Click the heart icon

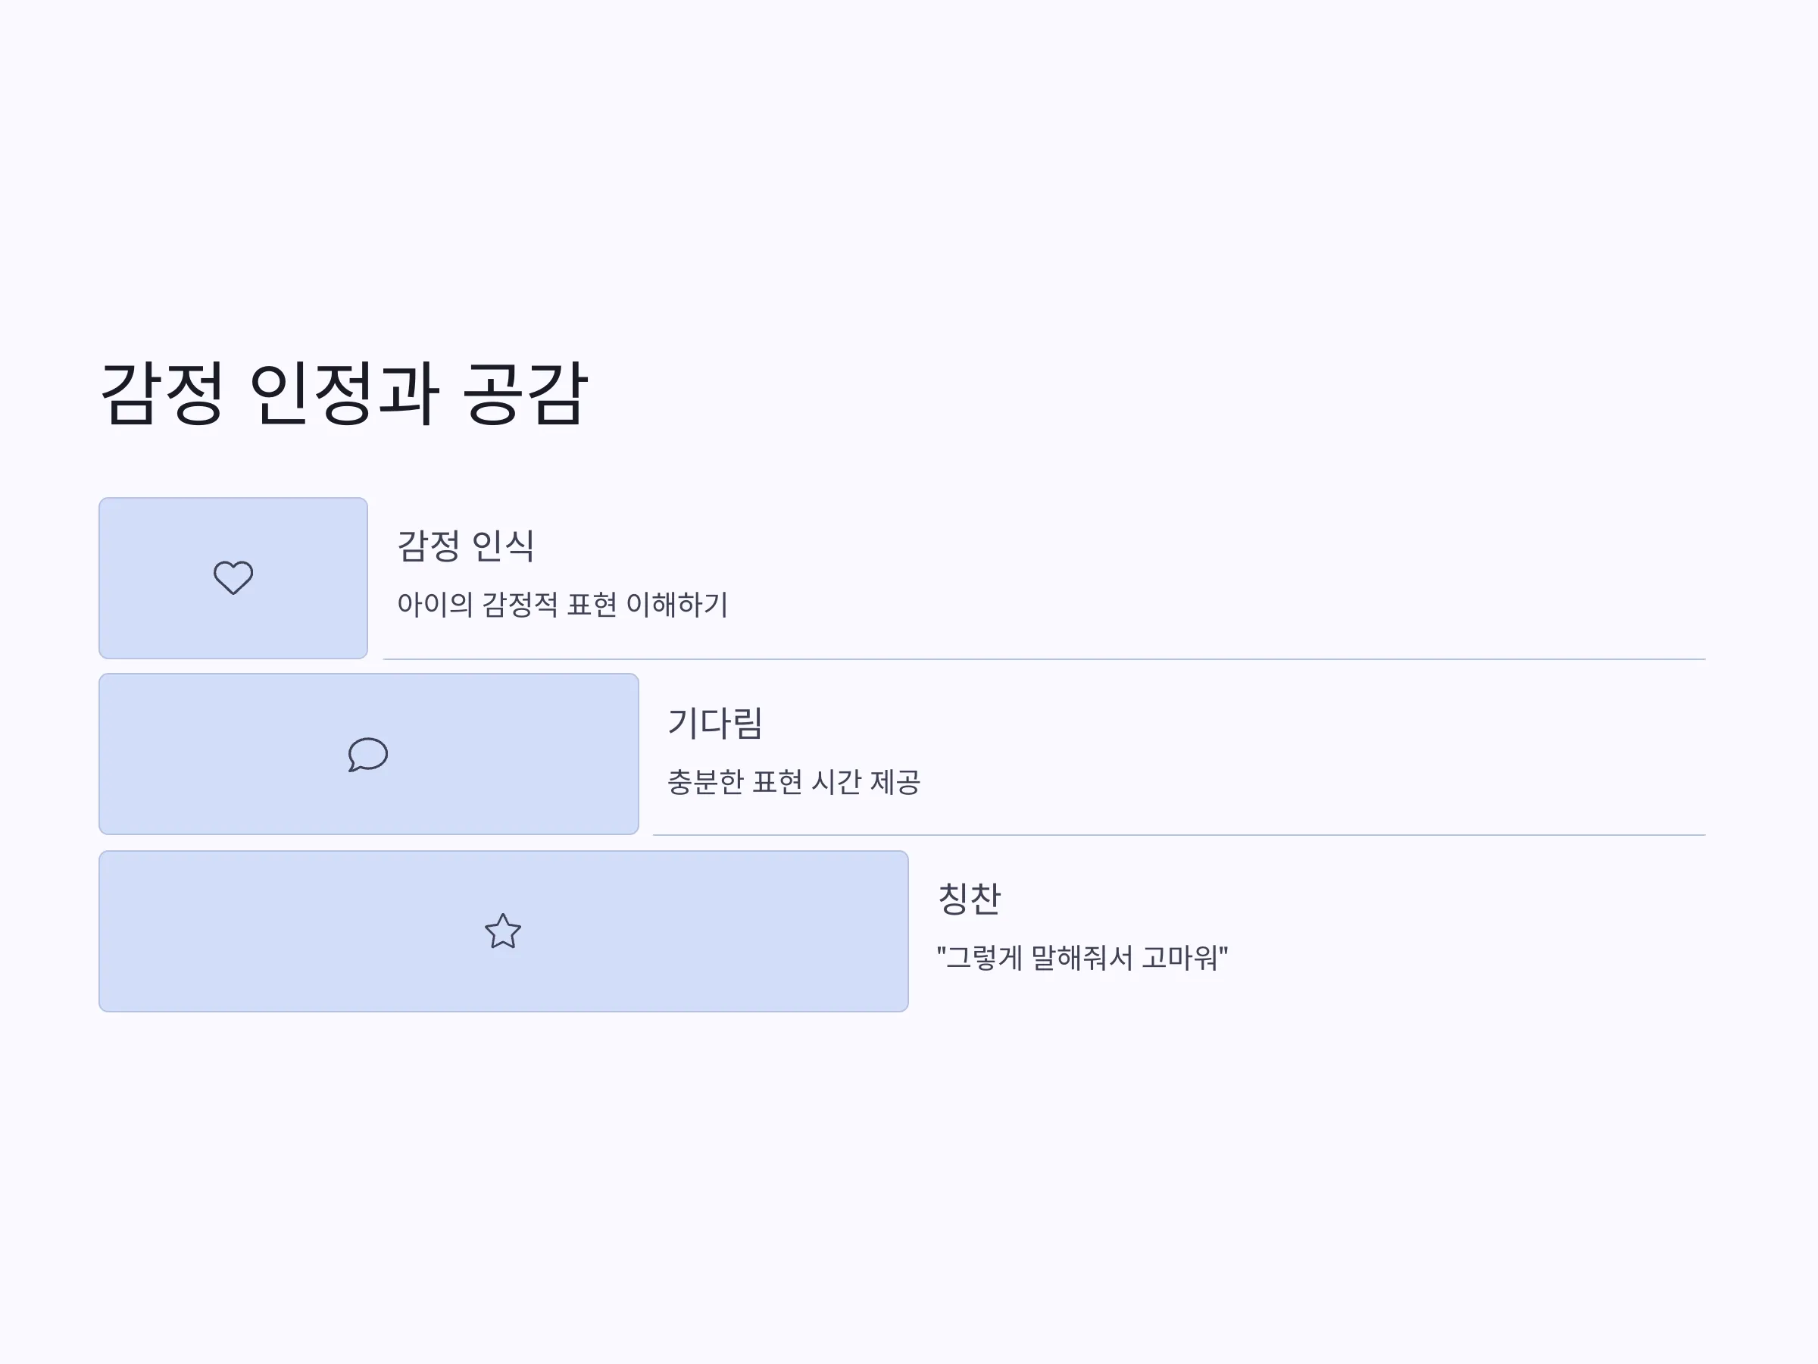233,577
